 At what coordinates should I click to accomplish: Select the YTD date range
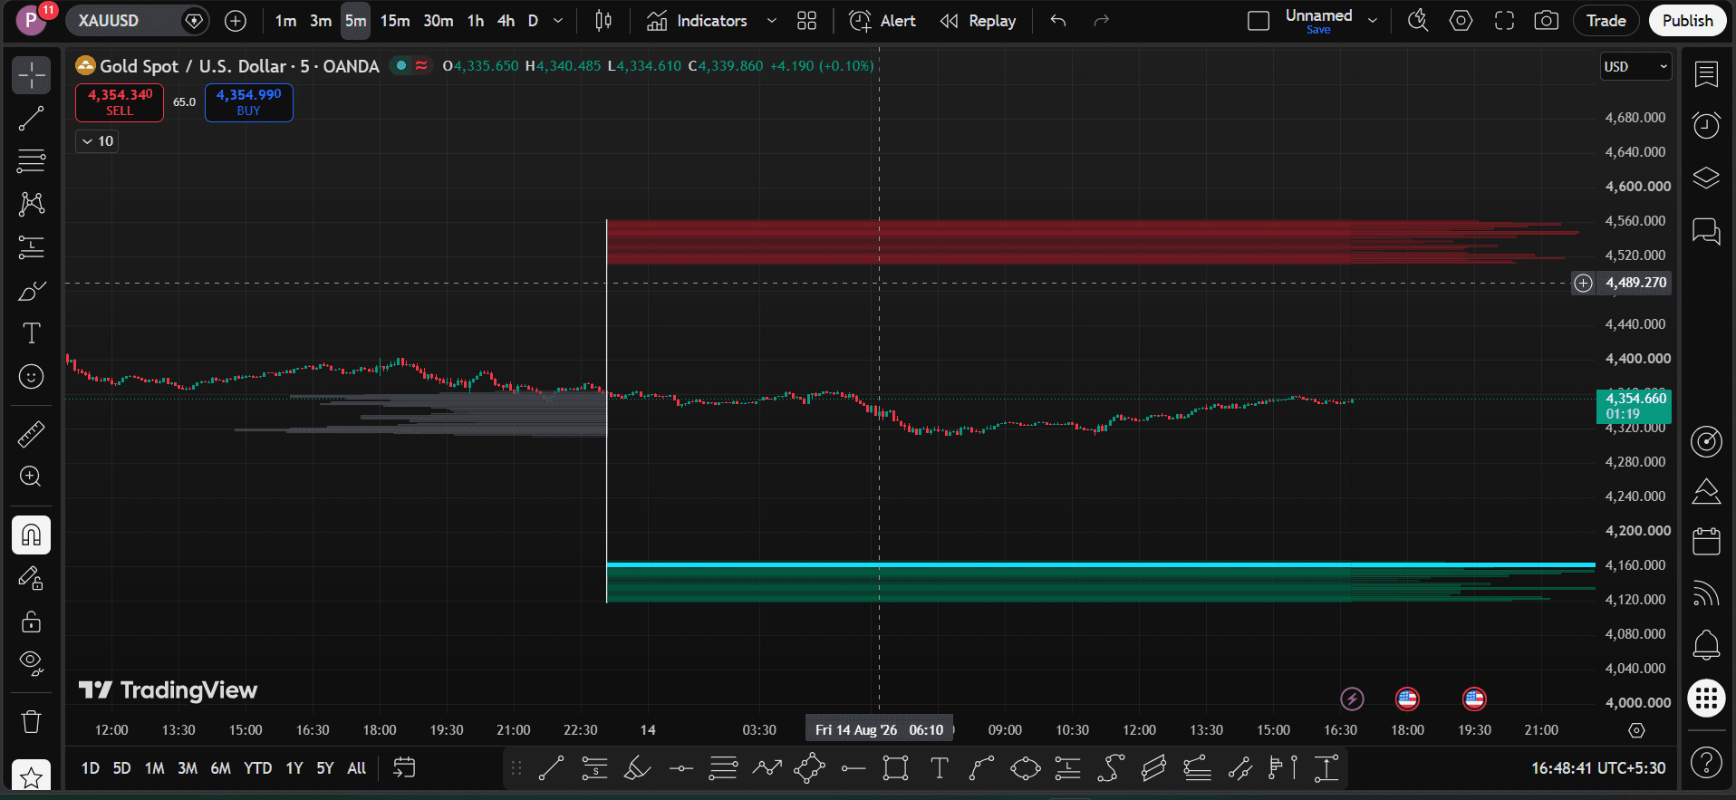click(258, 768)
